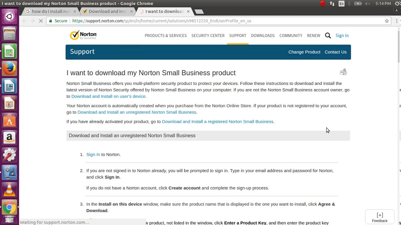Click Sign In link in step 1
The height and width of the screenshot is (225, 401).
[93, 154]
